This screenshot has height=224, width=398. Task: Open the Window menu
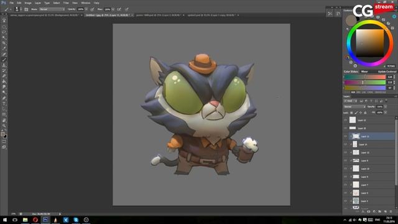tap(86, 2)
